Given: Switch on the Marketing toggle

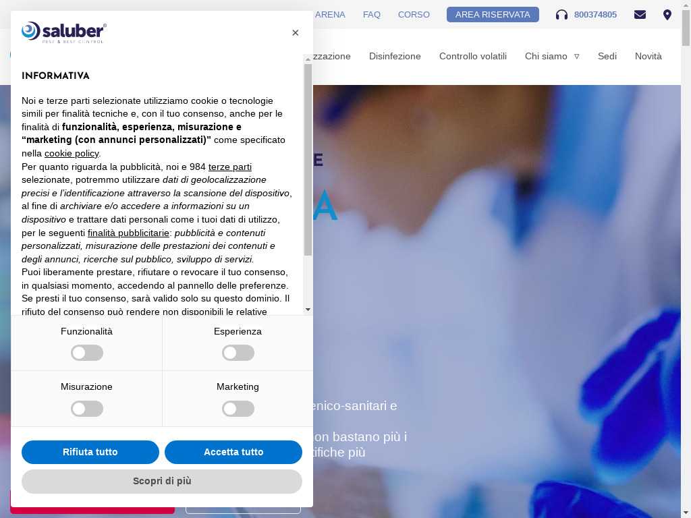Looking at the screenshot, I should (x=238, y=409).
